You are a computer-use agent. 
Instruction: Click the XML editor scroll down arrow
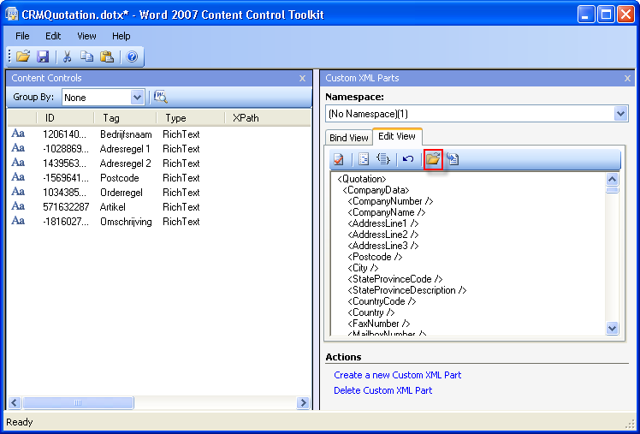pyautogui.click(x=613, y=328)
